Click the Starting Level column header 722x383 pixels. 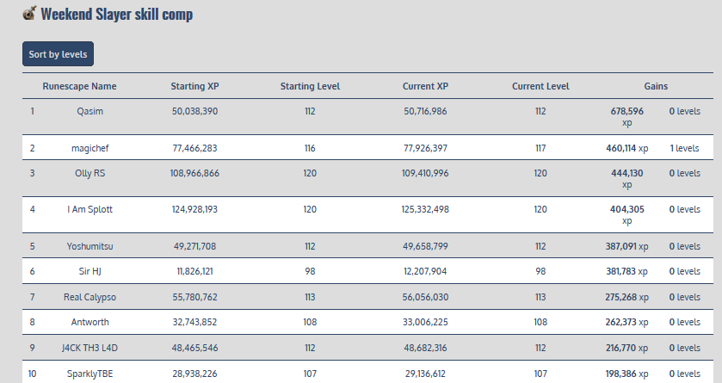tap(310, 86)
